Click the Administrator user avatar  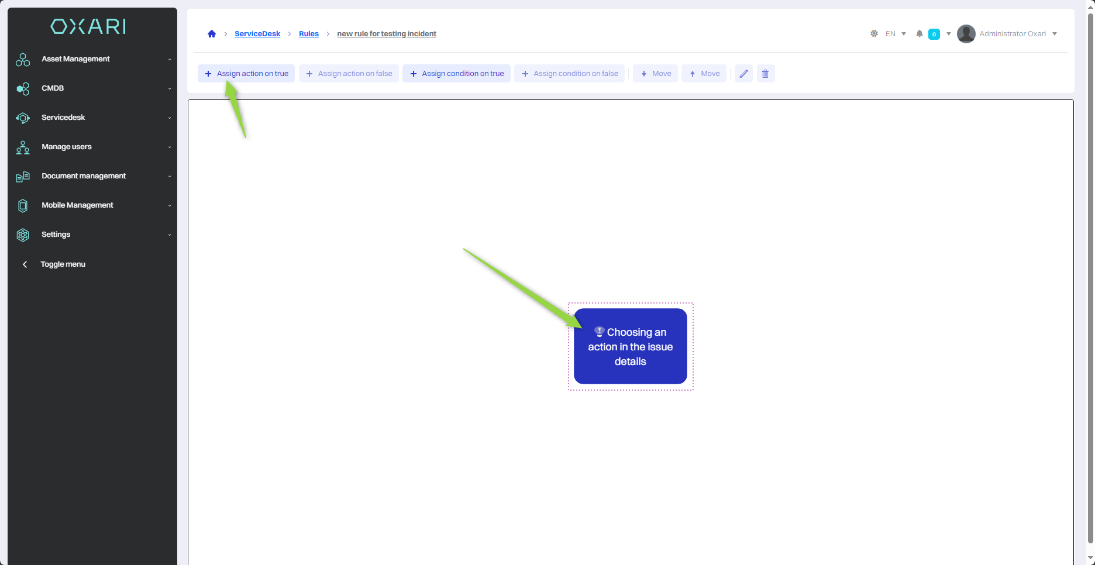(966, 34)
